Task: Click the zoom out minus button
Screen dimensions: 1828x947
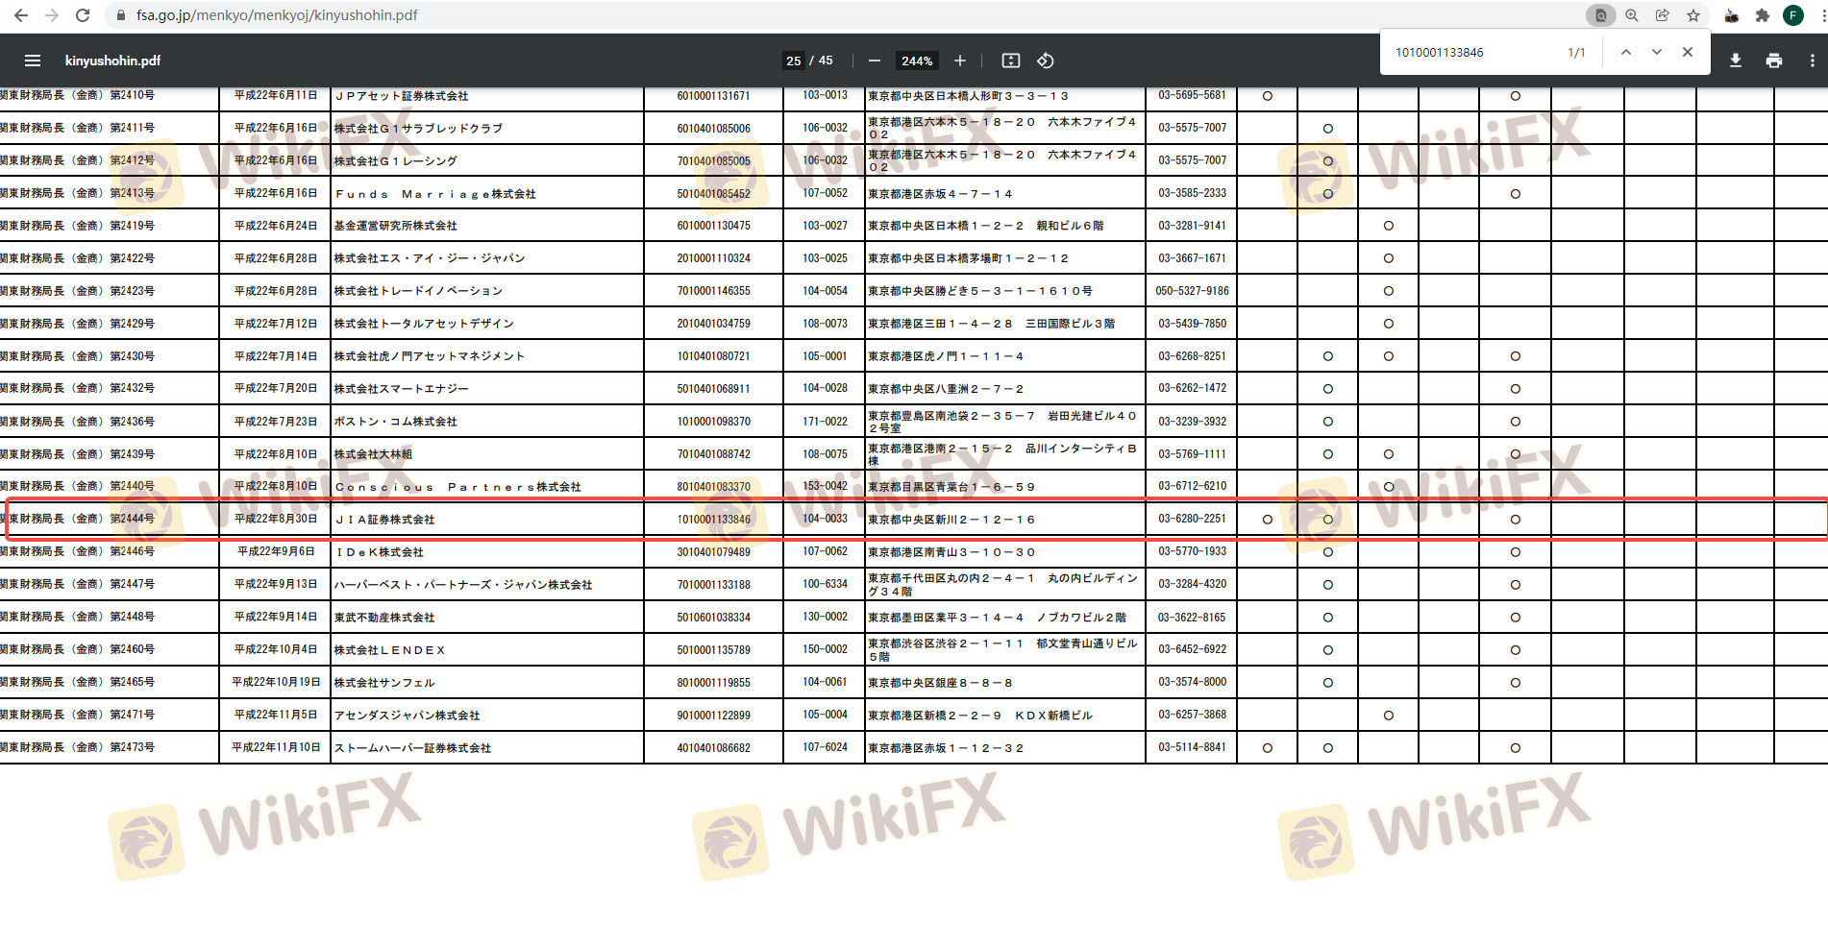Action: pyautogui.click(x=874, y=61)
